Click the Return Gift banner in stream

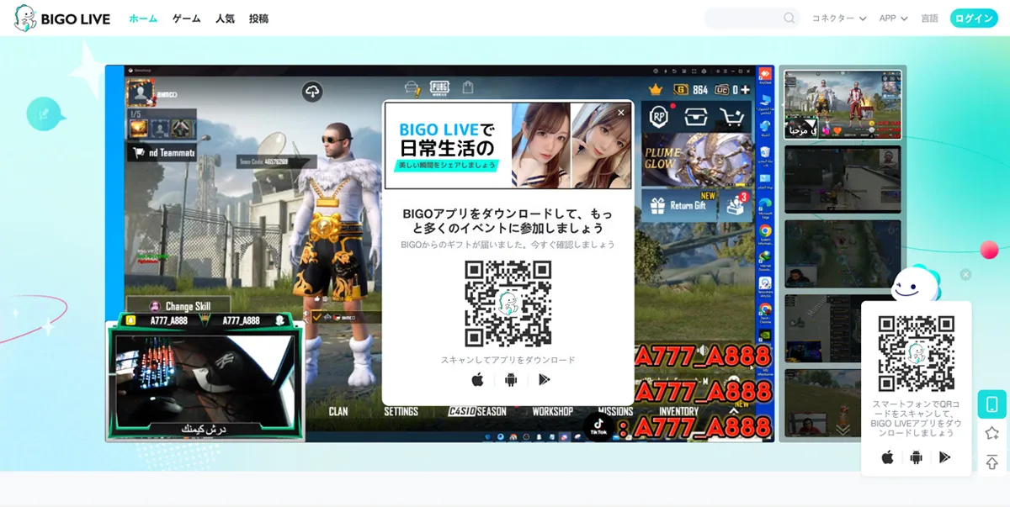[x=680, y=205]
